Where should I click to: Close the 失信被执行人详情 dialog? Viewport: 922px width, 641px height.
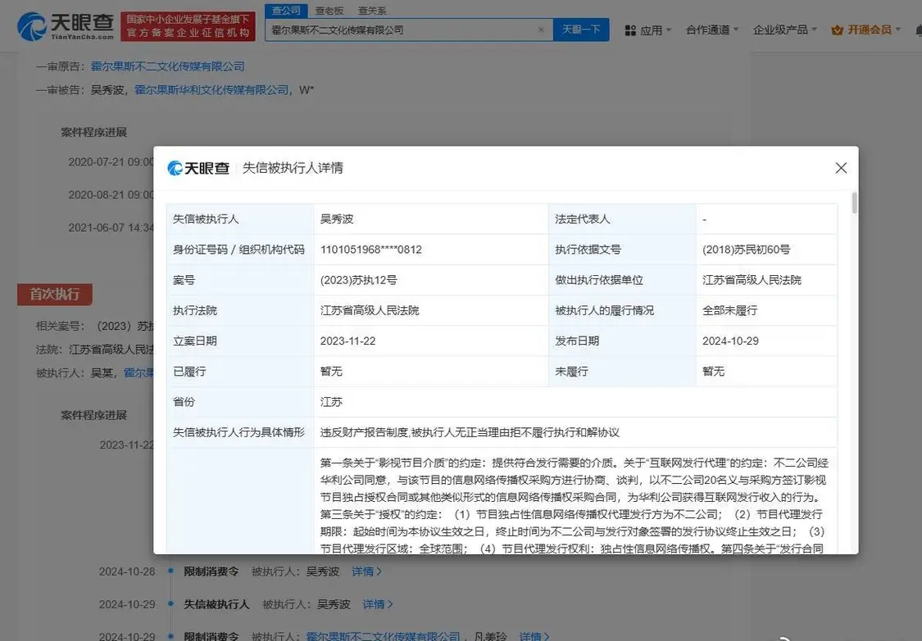tap(841, 168)
